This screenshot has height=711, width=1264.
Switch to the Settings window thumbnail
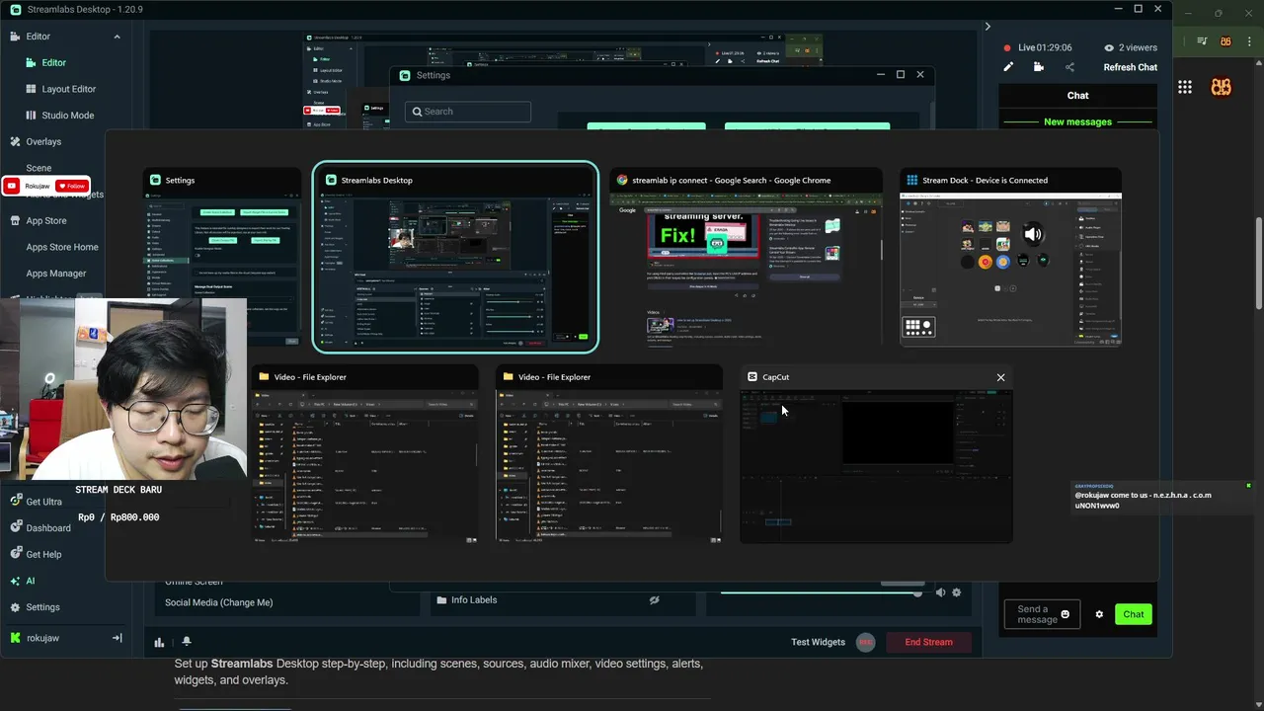(x=222, y=257)
